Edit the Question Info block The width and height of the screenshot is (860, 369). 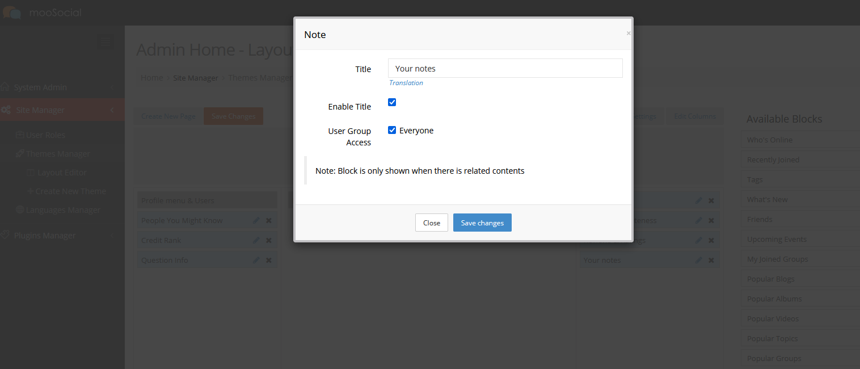(256, 260)
